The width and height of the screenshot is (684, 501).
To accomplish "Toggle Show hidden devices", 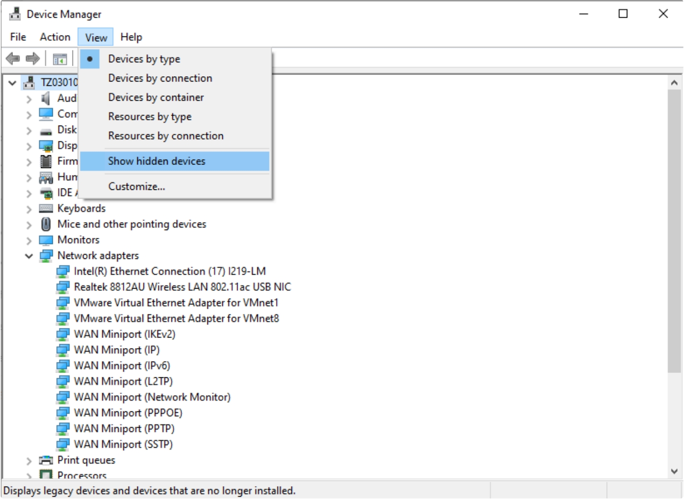I will [x=175, y=161].
